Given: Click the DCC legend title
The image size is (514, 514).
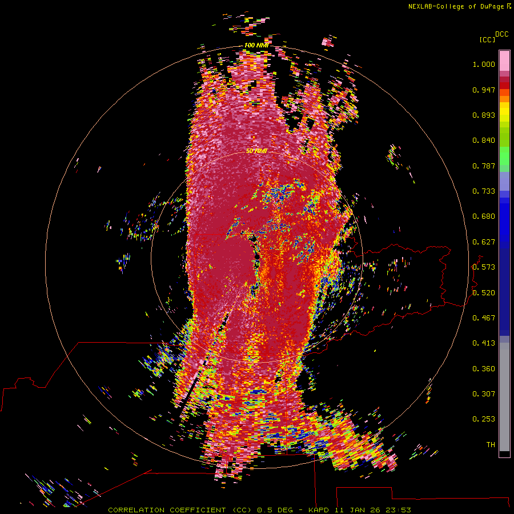Looking at the screenshot, I should coord(502,34).
